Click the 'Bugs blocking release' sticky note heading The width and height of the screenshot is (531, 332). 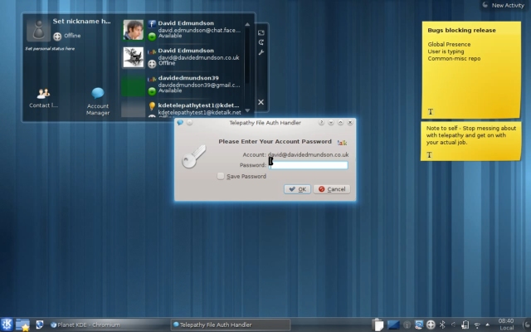tap(461, 30)
